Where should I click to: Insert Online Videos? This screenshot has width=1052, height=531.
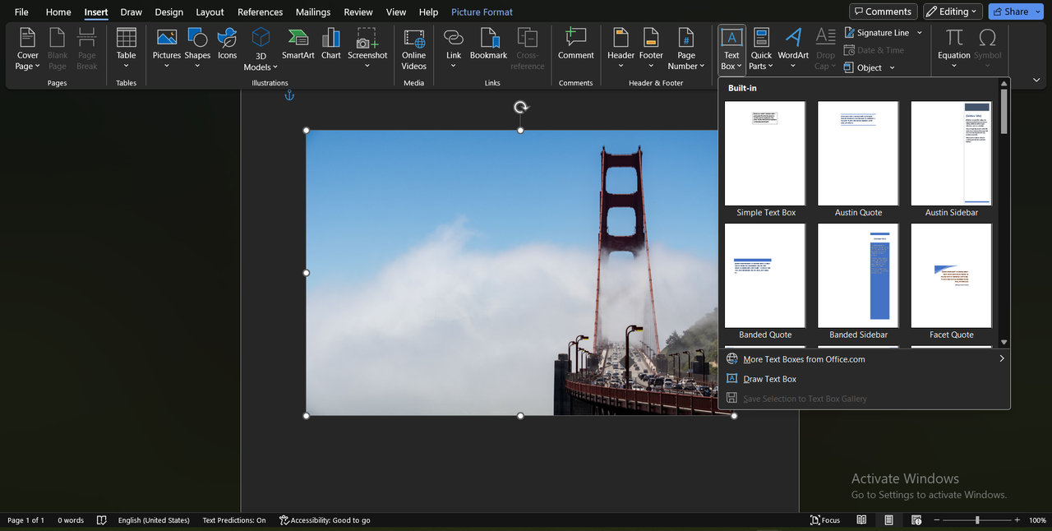click(x=414, y=49)
